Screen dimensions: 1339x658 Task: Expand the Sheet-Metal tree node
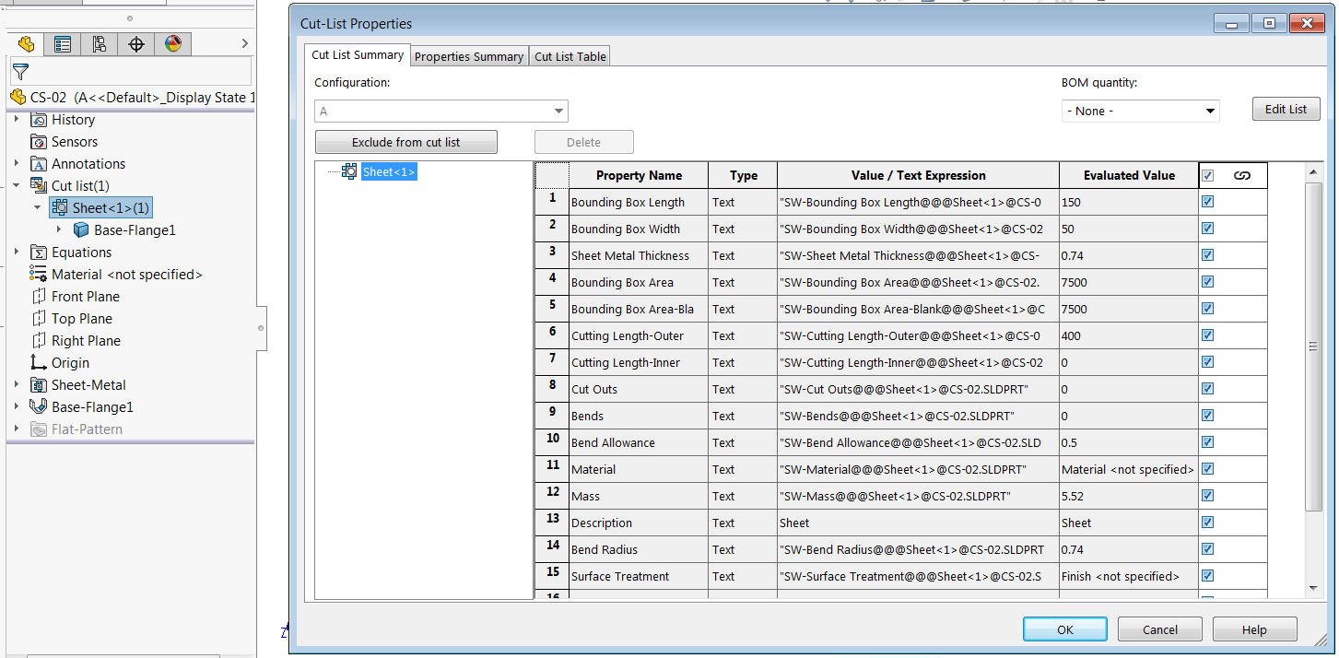tap(16, 384)
